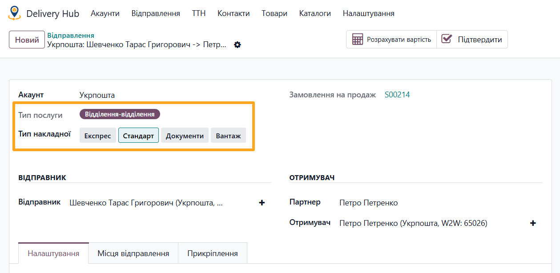The image size is (560, 273).
Task: Select the Стандарт waybill type
Action: point(138,136)
